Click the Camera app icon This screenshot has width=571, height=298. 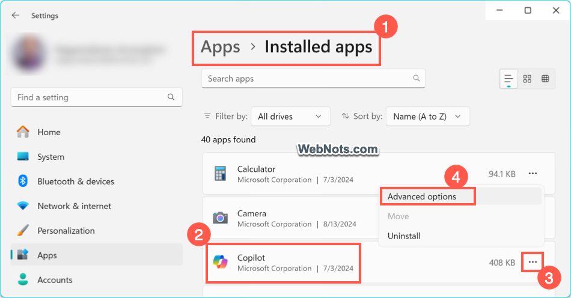[220, 217]
